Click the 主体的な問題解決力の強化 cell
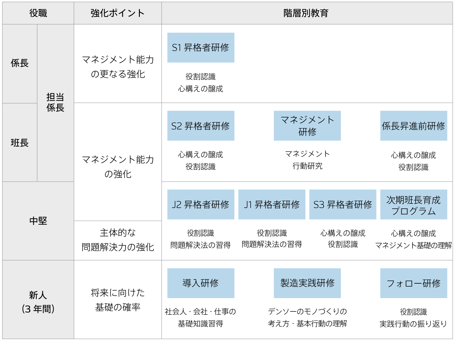Screen dimensions: 454x341 (x=118, y=240)
